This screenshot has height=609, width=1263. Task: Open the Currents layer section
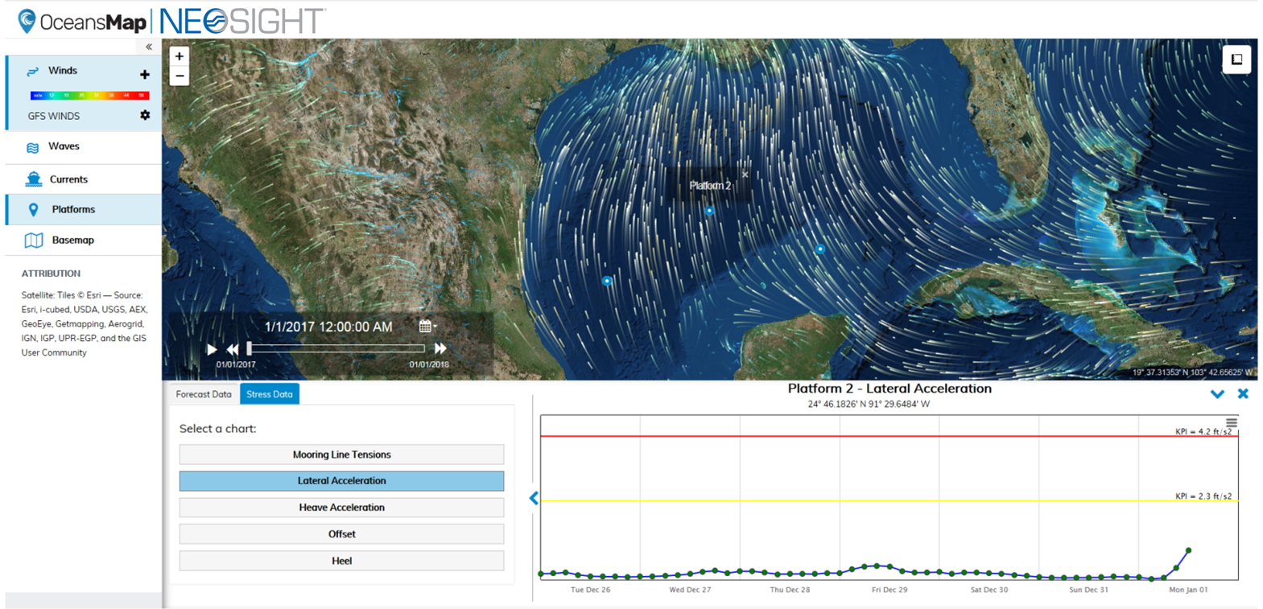pyautogui.click(x=83, y=179)
